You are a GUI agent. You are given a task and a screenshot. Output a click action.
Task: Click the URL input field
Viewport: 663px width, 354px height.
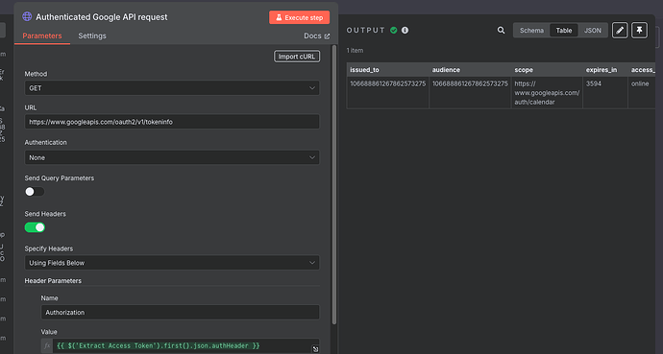click(172, 122)
